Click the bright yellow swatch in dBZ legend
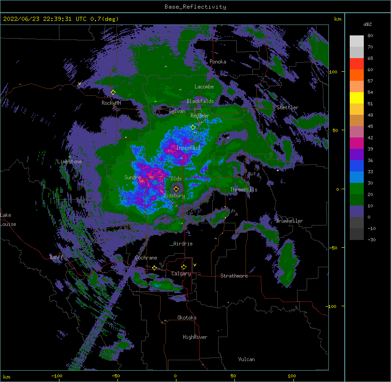391x382 pixels. click(357, 98)
